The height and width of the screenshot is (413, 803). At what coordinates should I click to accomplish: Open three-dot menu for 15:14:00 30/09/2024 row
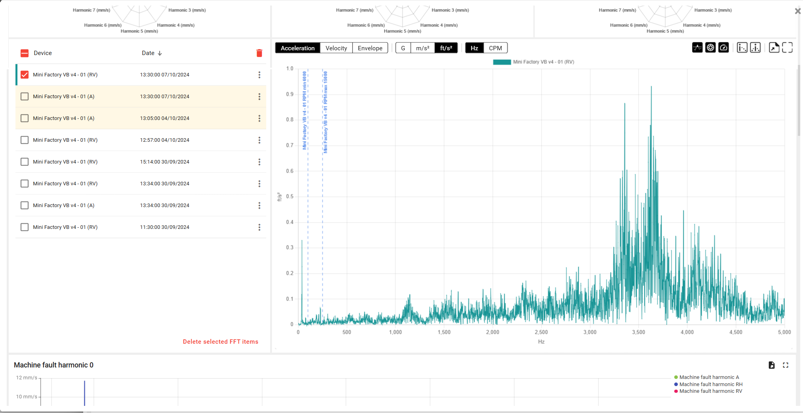click(259, 162)
